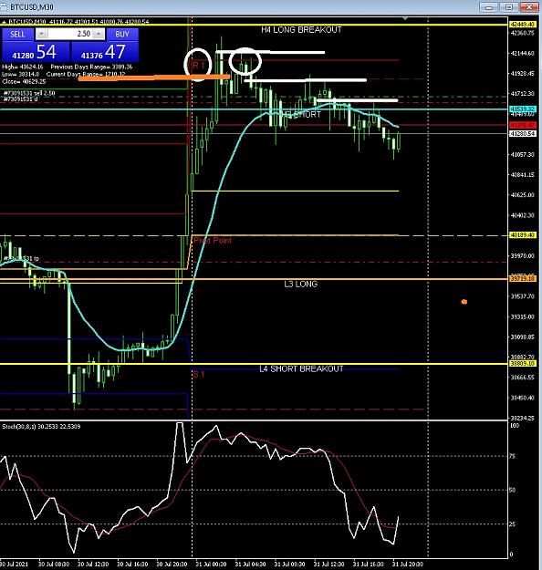Select the H4 LONG BREAKOUT label
Screen dimensions: 542x570
[x=301, y=30]
